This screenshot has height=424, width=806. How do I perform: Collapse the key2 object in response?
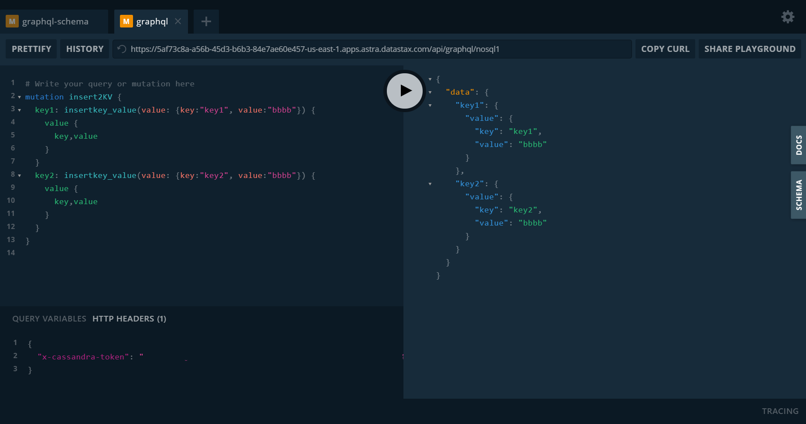click(x=430, y=184)
